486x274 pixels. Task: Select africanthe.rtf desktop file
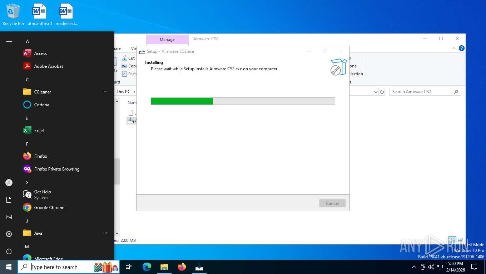(40, 15)
